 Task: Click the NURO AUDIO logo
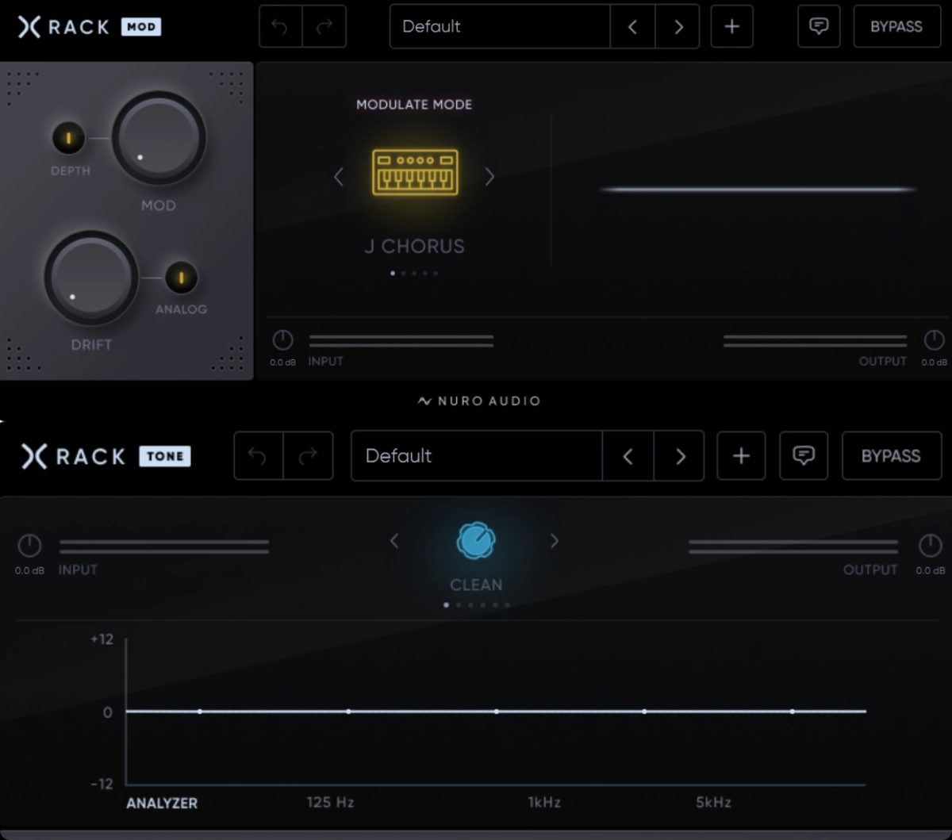pos(479,401)
